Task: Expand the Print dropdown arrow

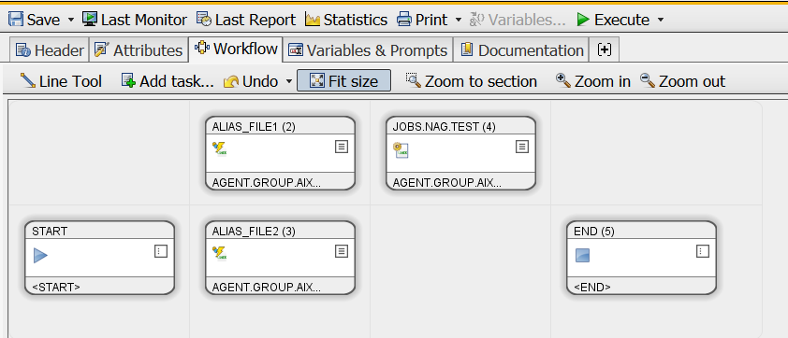Action: 458,20
